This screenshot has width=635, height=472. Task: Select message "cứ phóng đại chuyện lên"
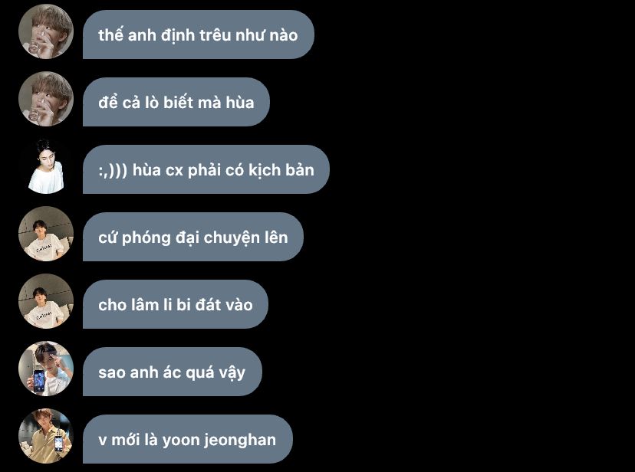coord(193,237)
